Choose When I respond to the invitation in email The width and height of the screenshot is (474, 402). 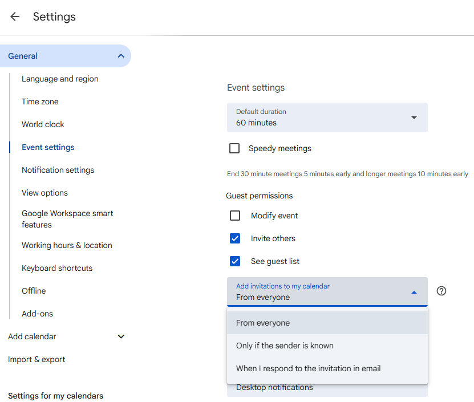pyautogui.click(x=327, y=368)
